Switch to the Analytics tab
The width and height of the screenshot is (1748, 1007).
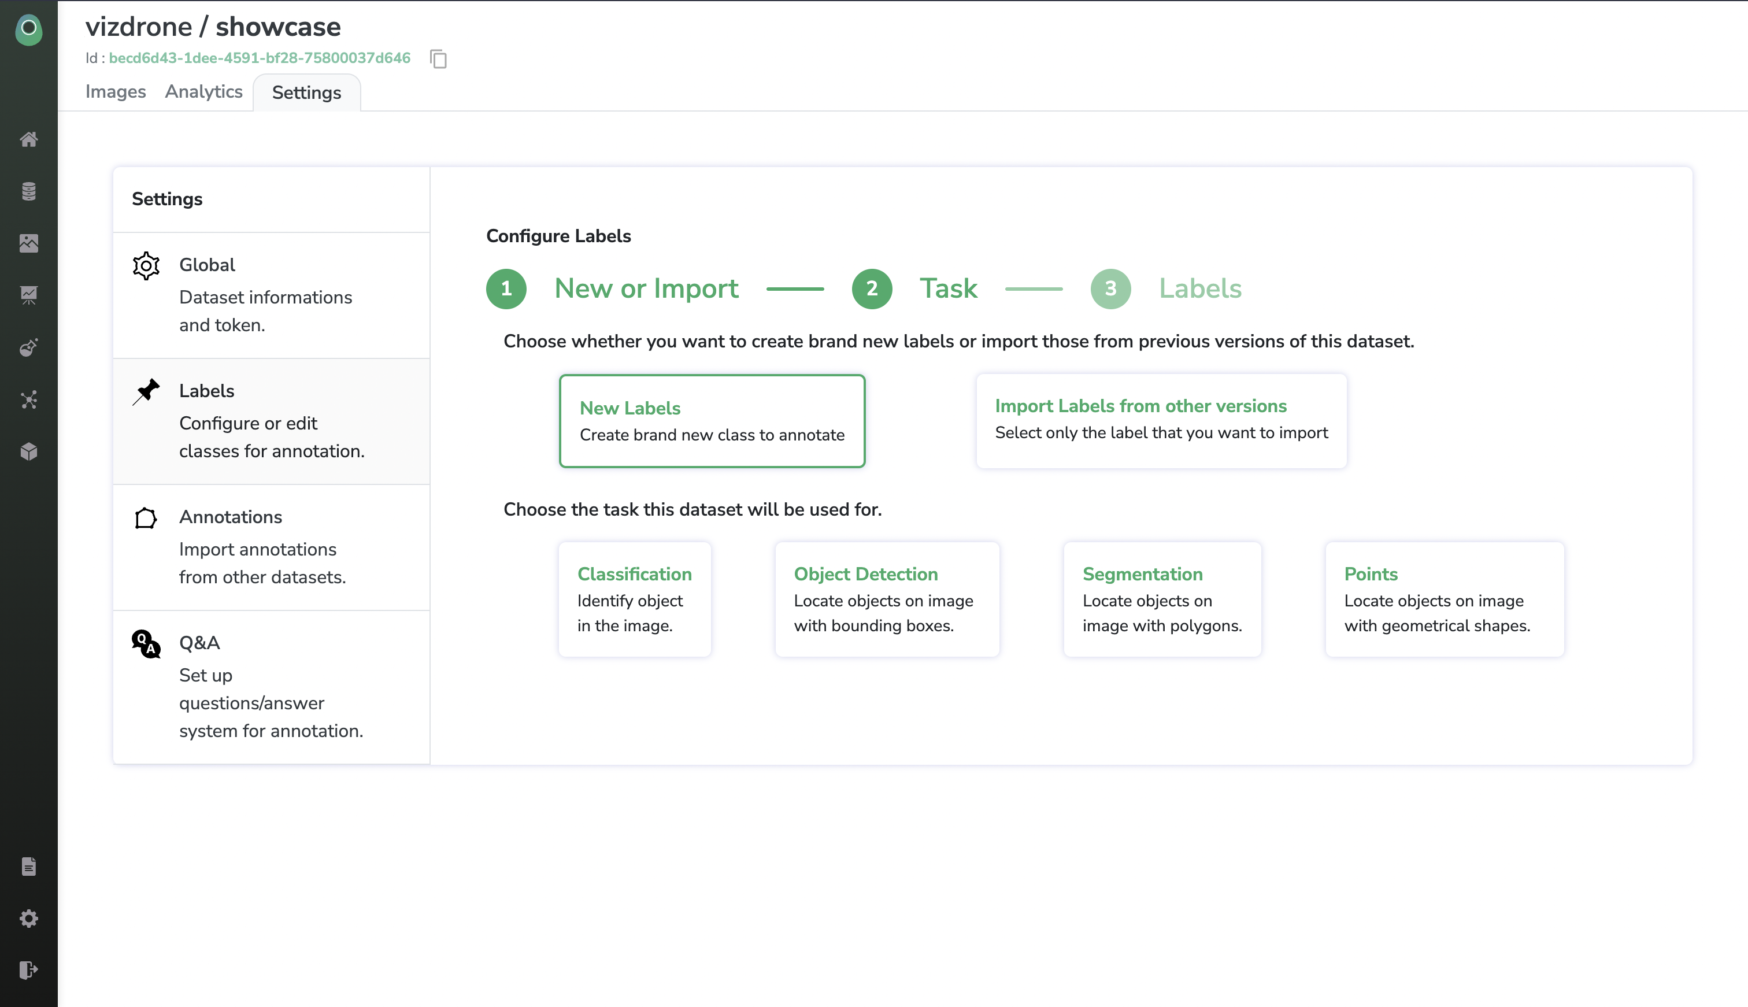203,92
